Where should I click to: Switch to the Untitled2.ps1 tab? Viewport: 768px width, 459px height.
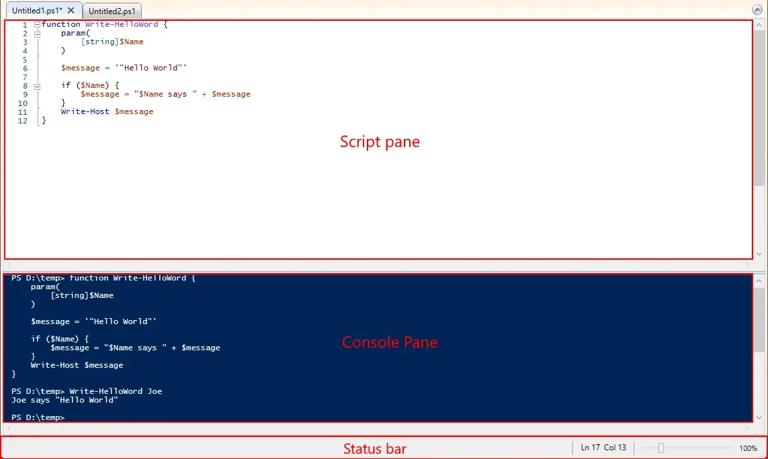coord(112,11)
